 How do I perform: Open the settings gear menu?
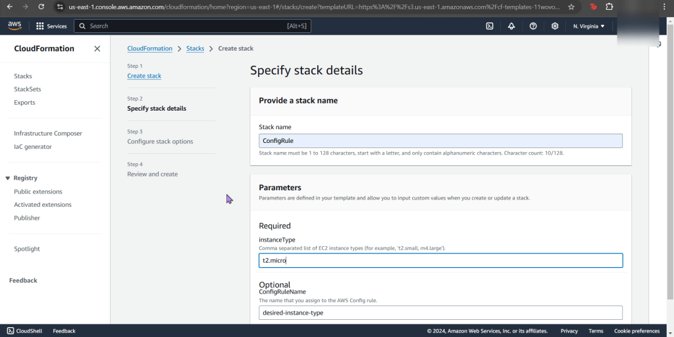tap(555, 26)
